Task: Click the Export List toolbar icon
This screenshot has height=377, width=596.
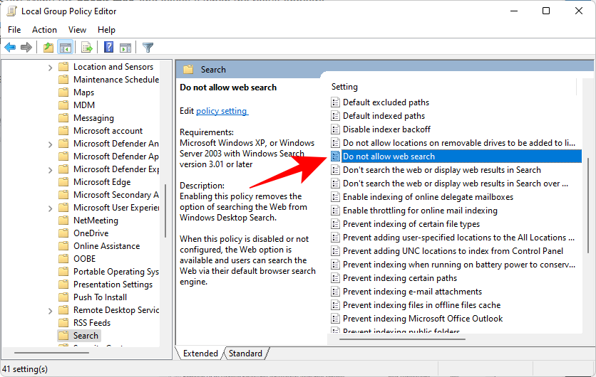Action: click(x=87, y=48)
